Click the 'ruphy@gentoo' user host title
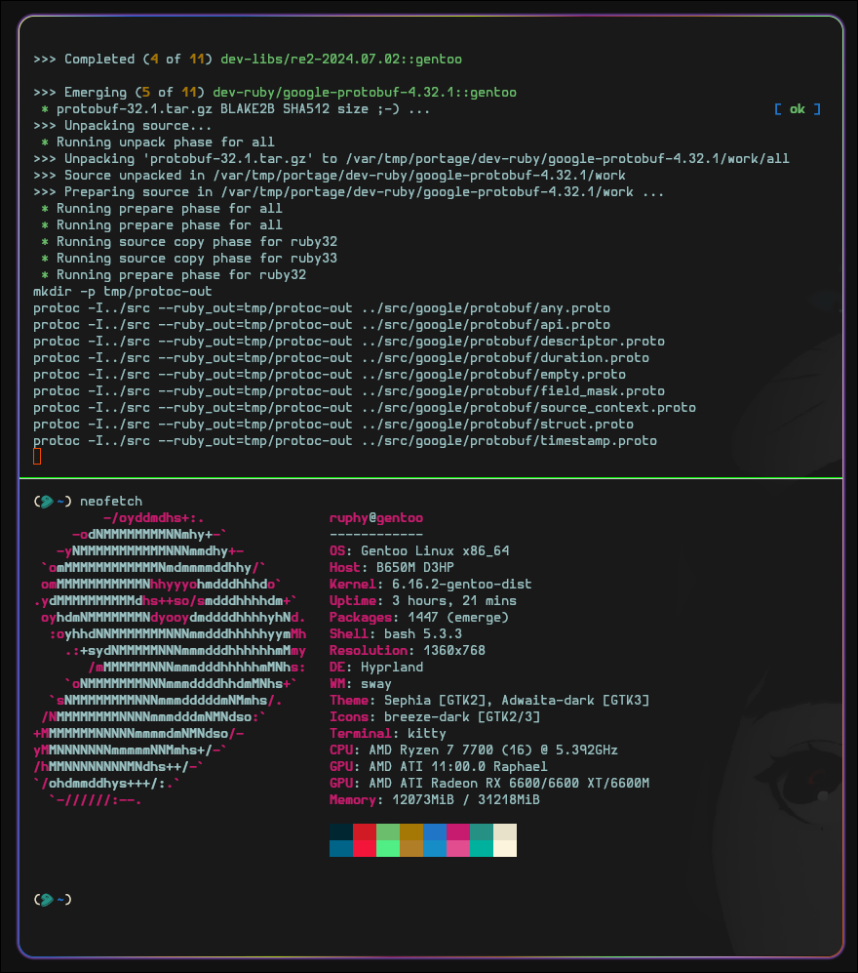Image resolution: width=858 pixels, height=973 pixels. tap(376, 518)
